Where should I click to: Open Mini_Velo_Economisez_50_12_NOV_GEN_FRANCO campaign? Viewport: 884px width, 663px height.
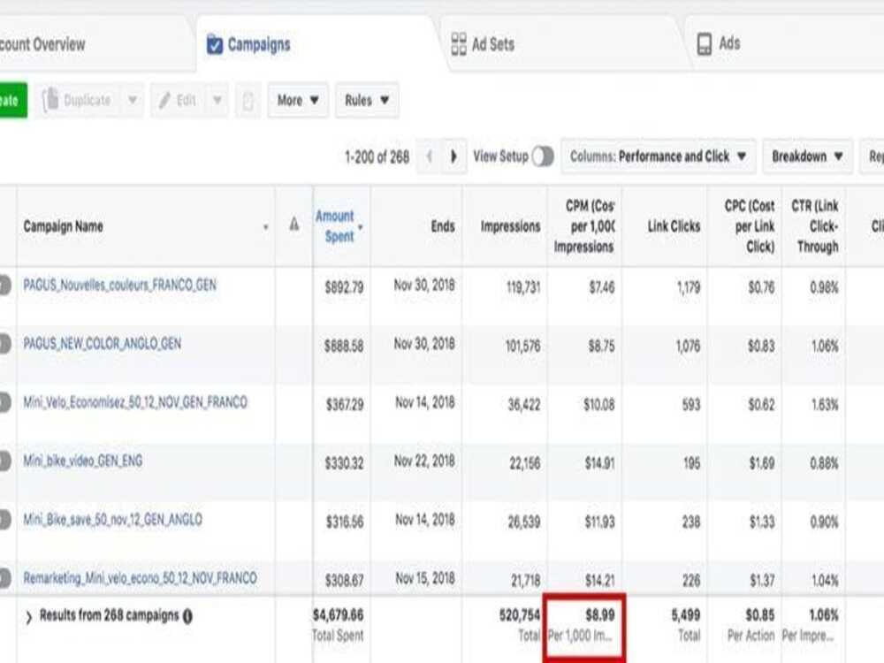pos(135,402)
